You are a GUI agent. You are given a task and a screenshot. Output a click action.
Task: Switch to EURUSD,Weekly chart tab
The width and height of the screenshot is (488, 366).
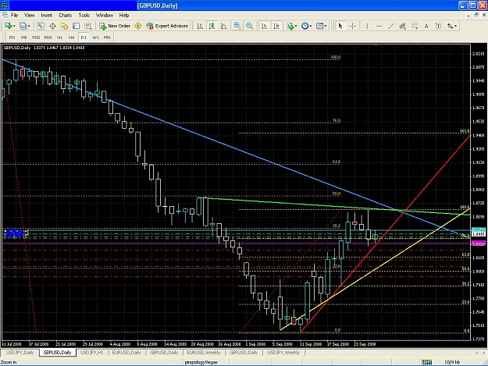point(204,353)
